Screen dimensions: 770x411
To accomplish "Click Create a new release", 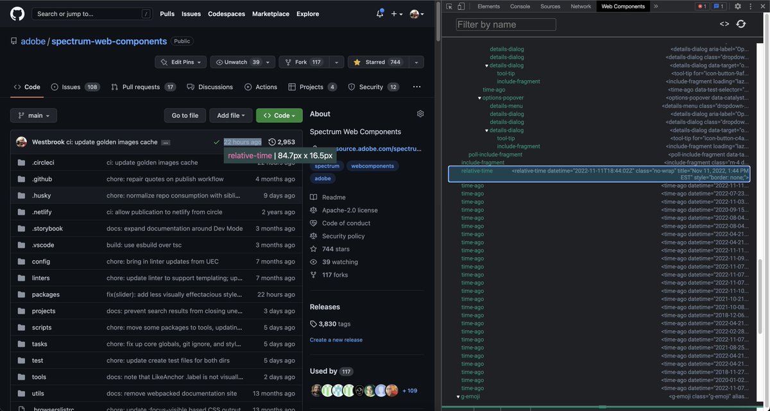I will [336, 340].
